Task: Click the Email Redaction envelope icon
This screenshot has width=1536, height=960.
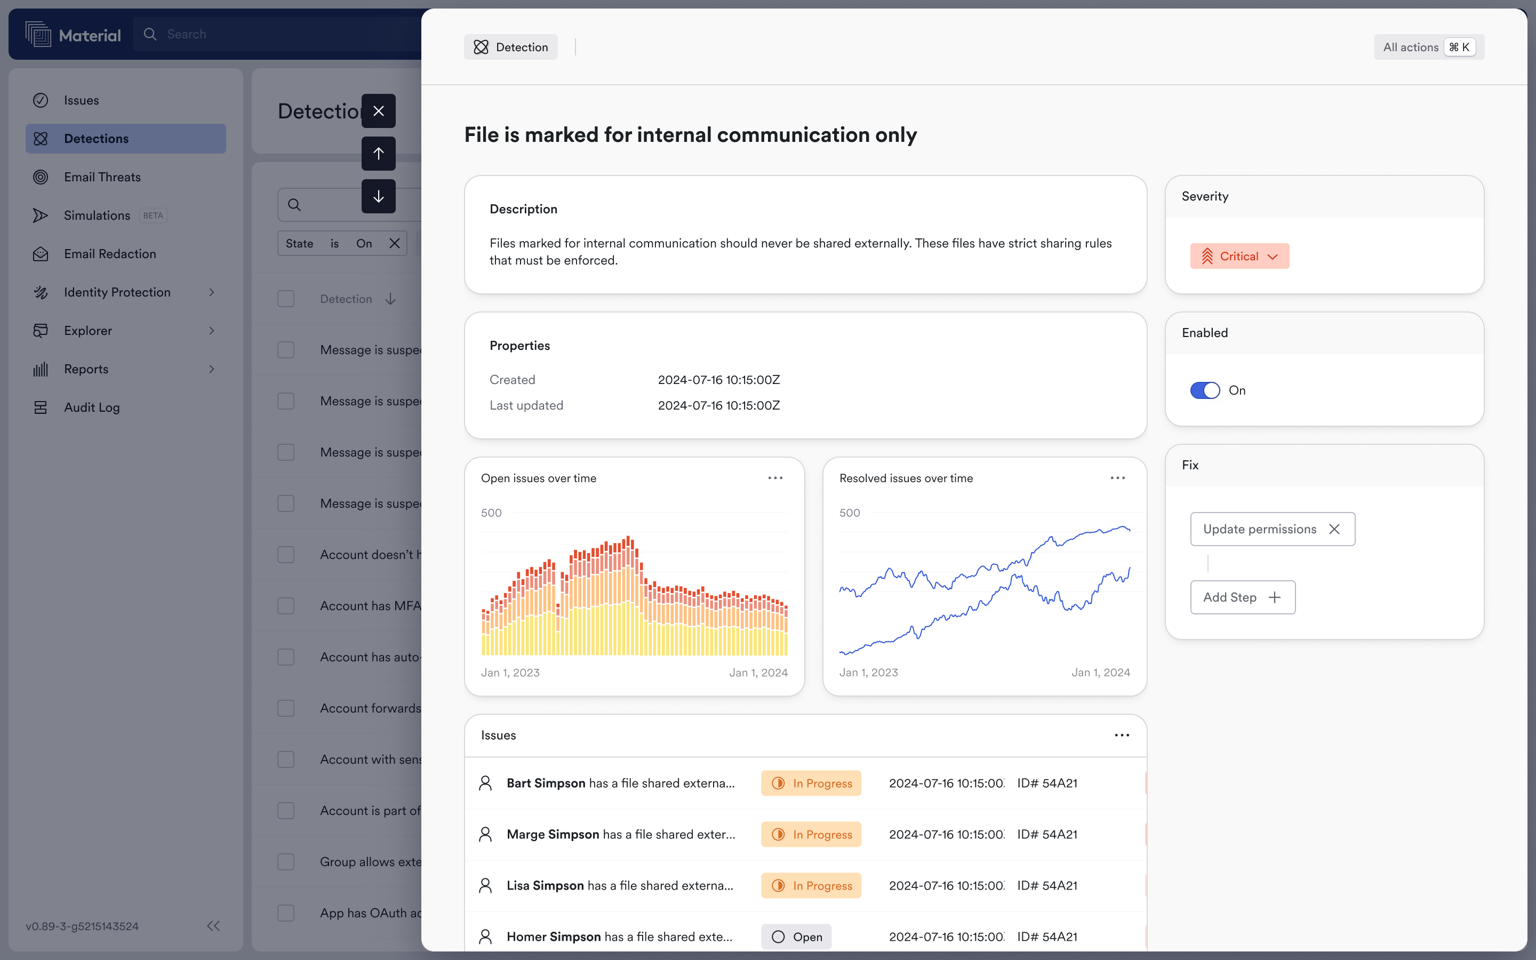Action: click(41, 254)
